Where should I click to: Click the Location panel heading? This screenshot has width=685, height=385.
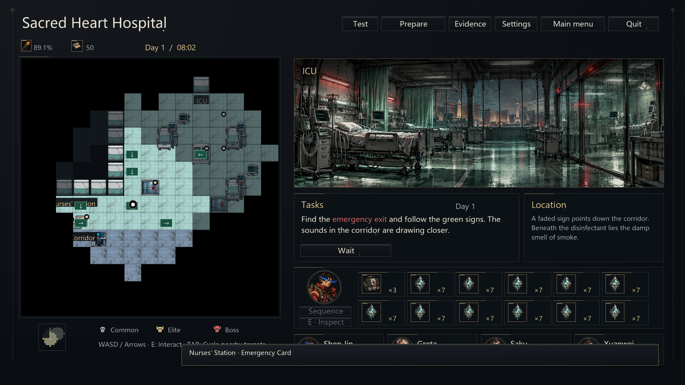[x=549, y=205]
